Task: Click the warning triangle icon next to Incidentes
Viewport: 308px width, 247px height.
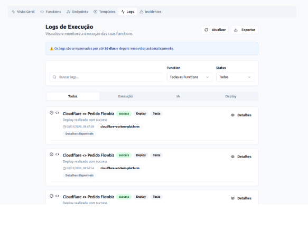Action: (142, 12)
